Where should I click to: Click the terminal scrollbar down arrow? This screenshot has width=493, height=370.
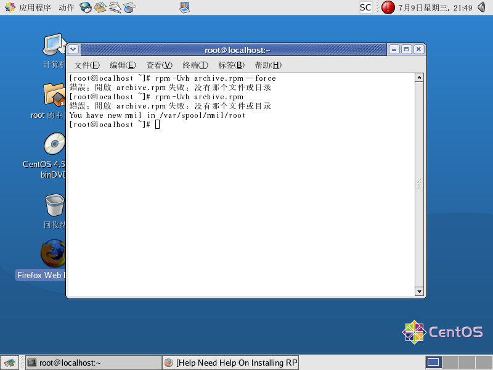click(x=419, y=291)
